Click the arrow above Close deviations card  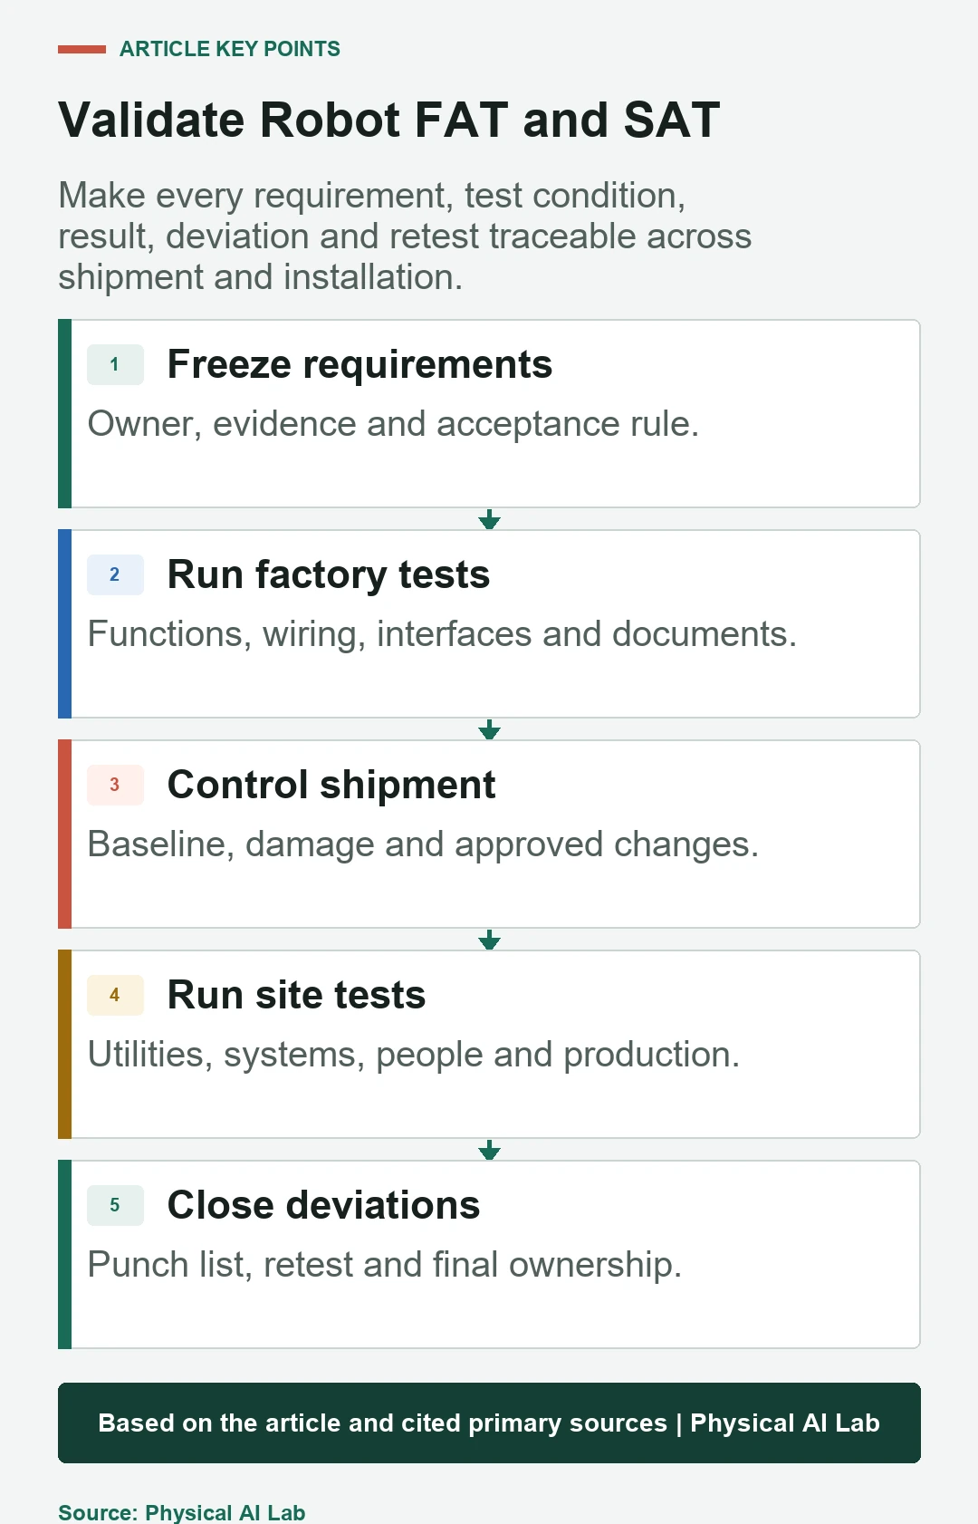(x=489, y=1150)
